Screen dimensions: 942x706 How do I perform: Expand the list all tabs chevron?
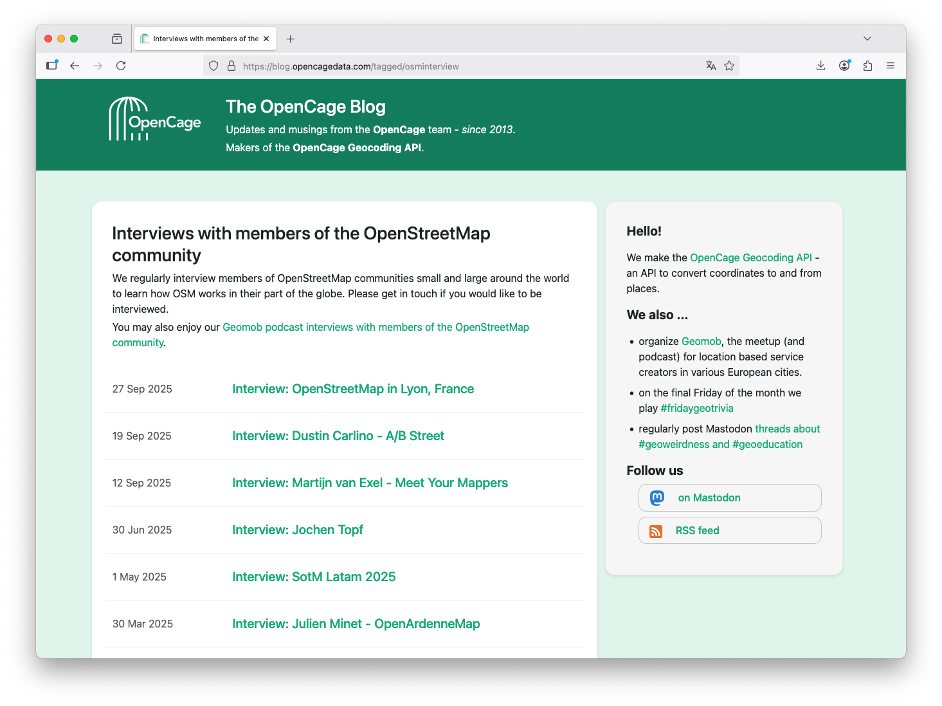pyautogui.click(x=867, y=39)
